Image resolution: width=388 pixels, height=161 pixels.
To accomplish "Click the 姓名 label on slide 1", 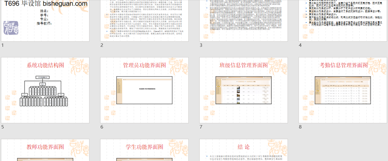I will [x=44, y=11].
